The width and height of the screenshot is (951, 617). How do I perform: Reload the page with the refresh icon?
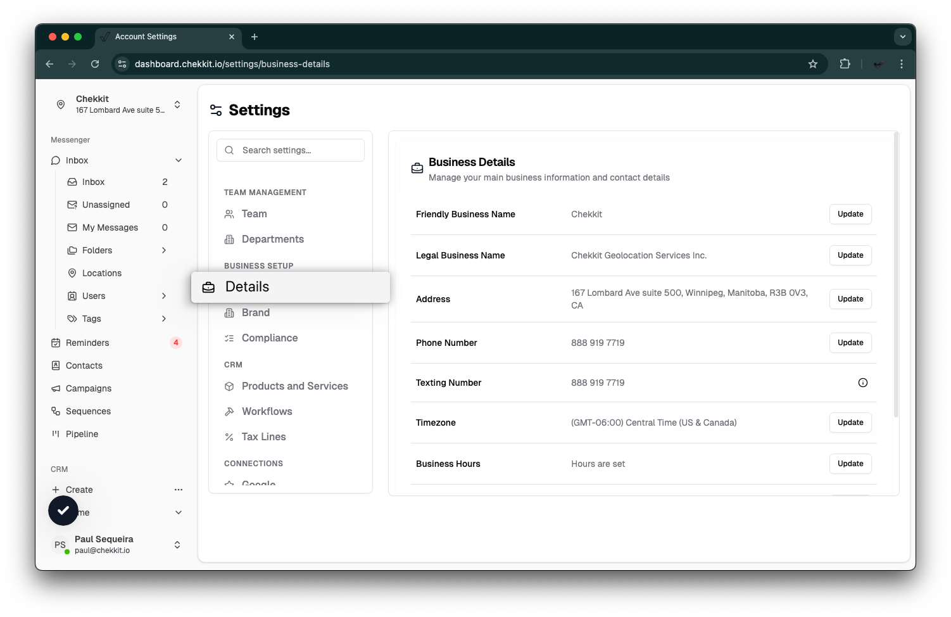(x=95, y=64)
